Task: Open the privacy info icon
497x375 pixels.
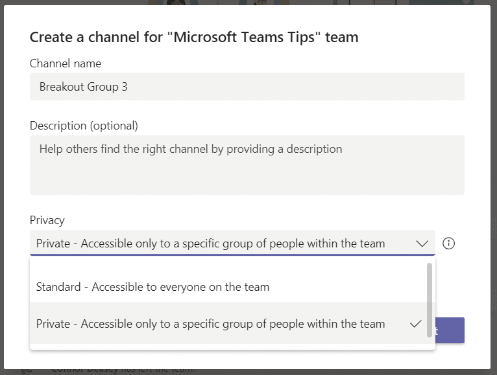Action: tap(448, 244)
